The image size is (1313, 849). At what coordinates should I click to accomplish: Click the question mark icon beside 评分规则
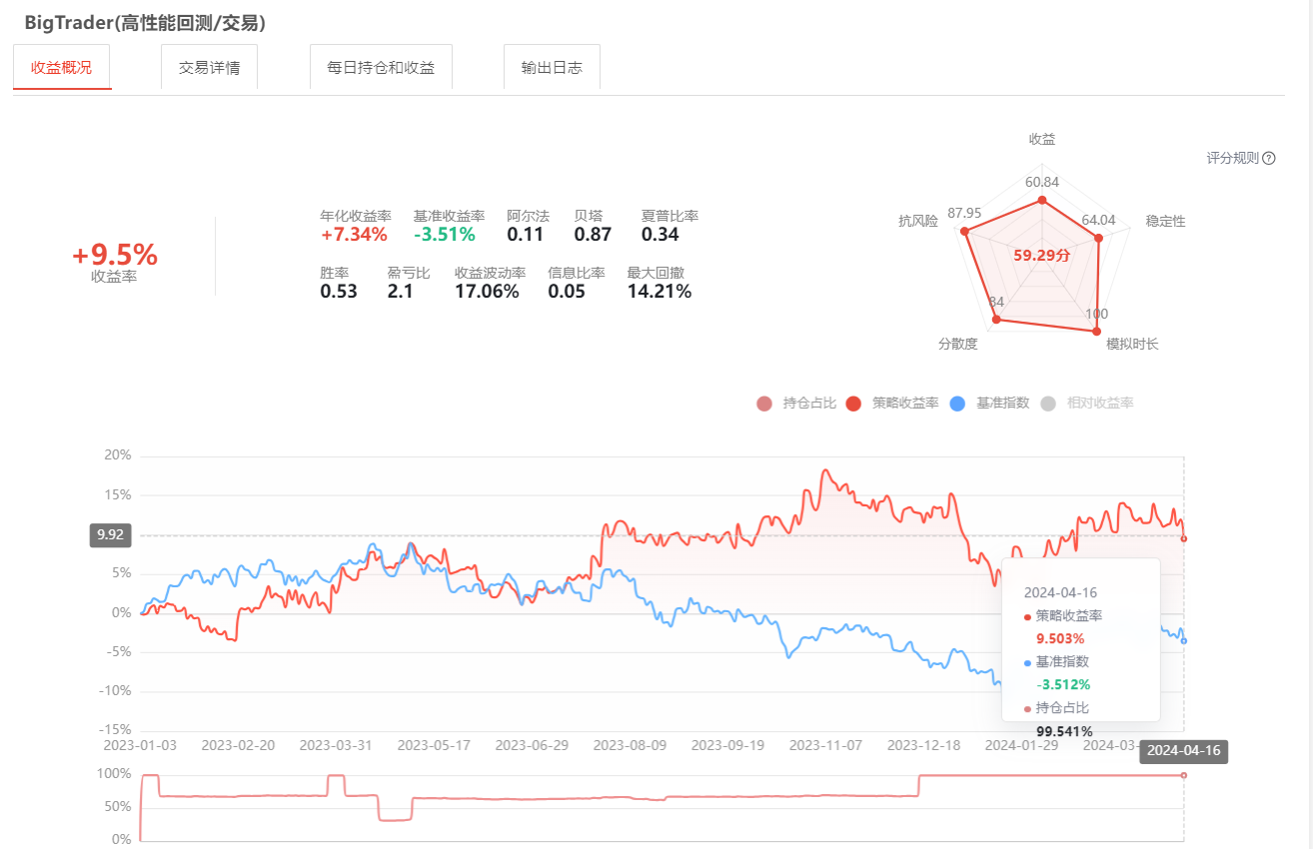click(x=1269, y=158)
